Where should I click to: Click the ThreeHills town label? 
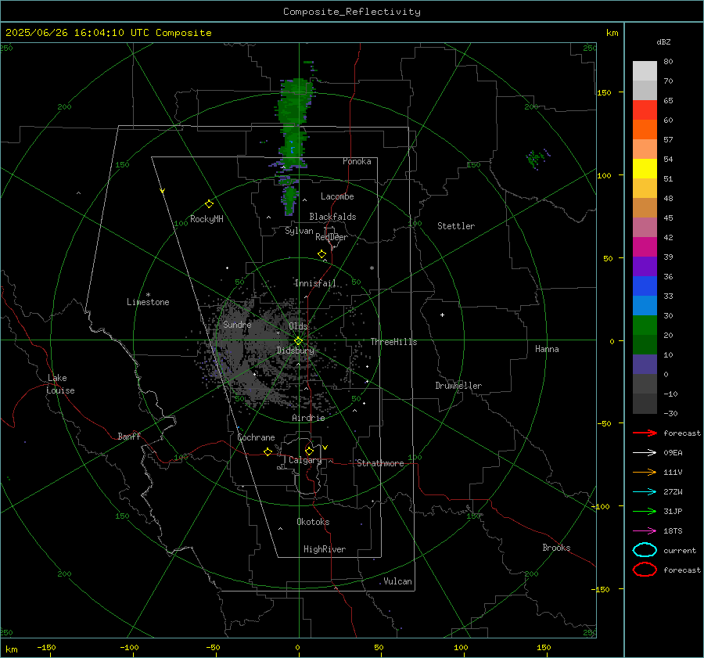393,342
